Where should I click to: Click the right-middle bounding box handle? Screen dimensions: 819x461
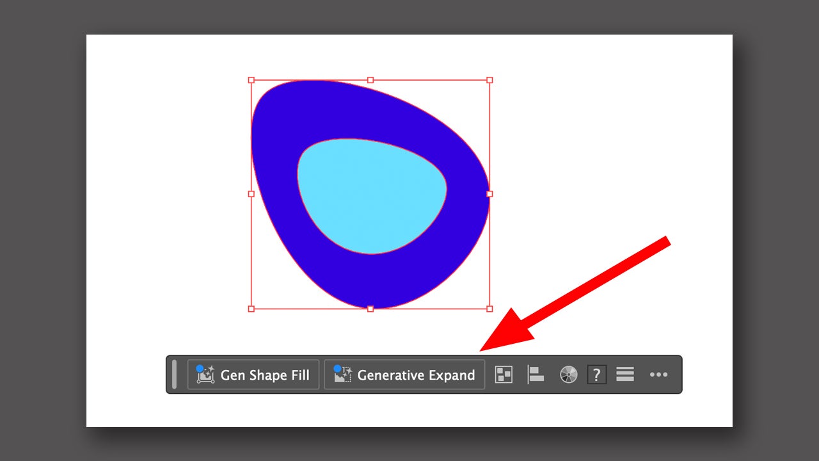(489, 193)
